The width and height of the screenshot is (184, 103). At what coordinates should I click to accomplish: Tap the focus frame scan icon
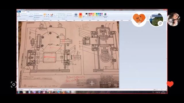[14, 84]
